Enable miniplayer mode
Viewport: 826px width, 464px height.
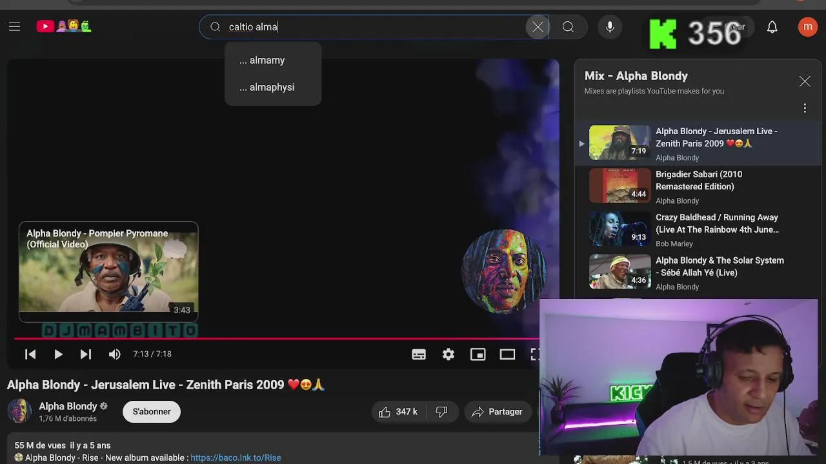point(478,354)
